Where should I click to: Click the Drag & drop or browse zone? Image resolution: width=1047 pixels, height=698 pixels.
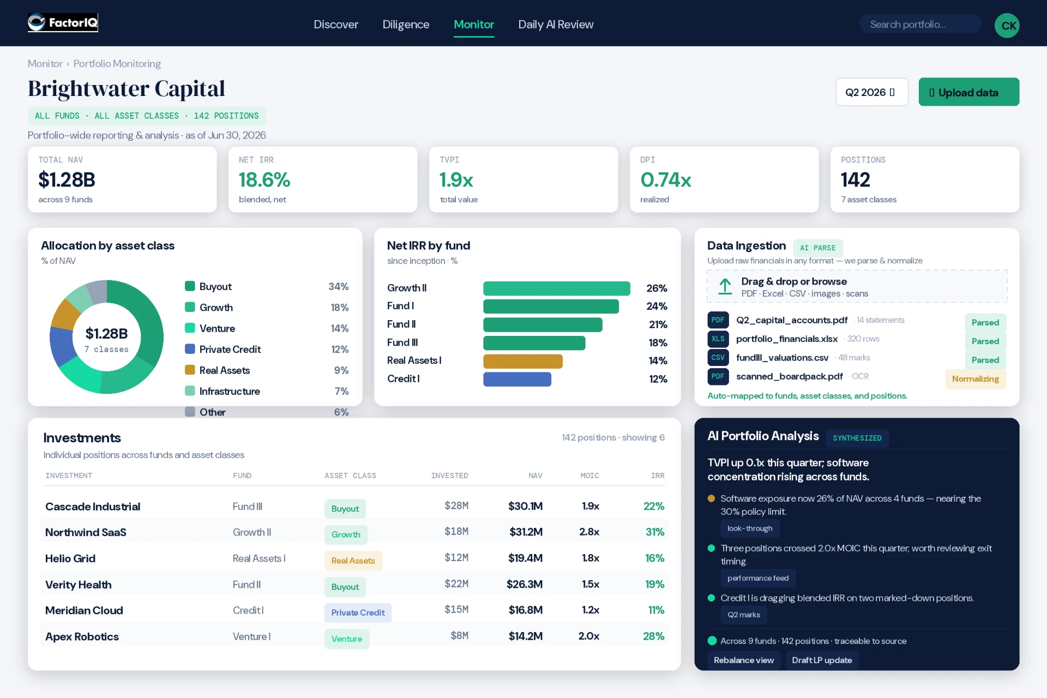(857, 286)
